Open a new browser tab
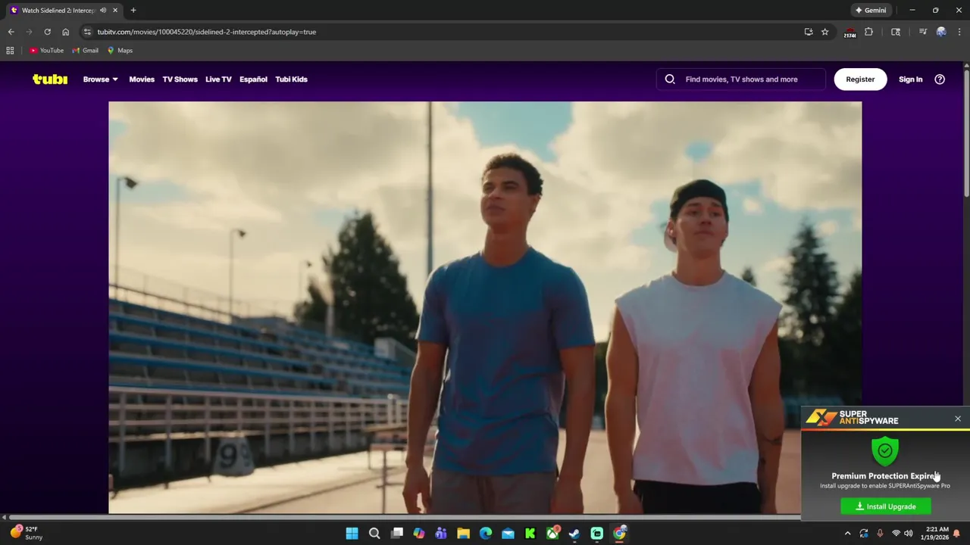Image resolution: width=970 pixels, height=545 pixels. [133, 11]
